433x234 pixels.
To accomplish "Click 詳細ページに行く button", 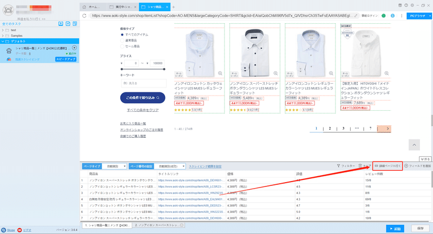I will point(388,166).
